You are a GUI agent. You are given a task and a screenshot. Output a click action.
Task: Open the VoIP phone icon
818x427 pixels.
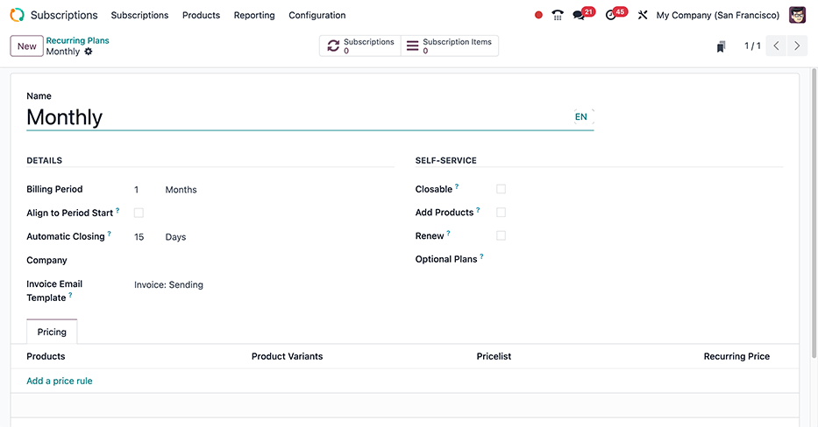[x=558, y=15]
